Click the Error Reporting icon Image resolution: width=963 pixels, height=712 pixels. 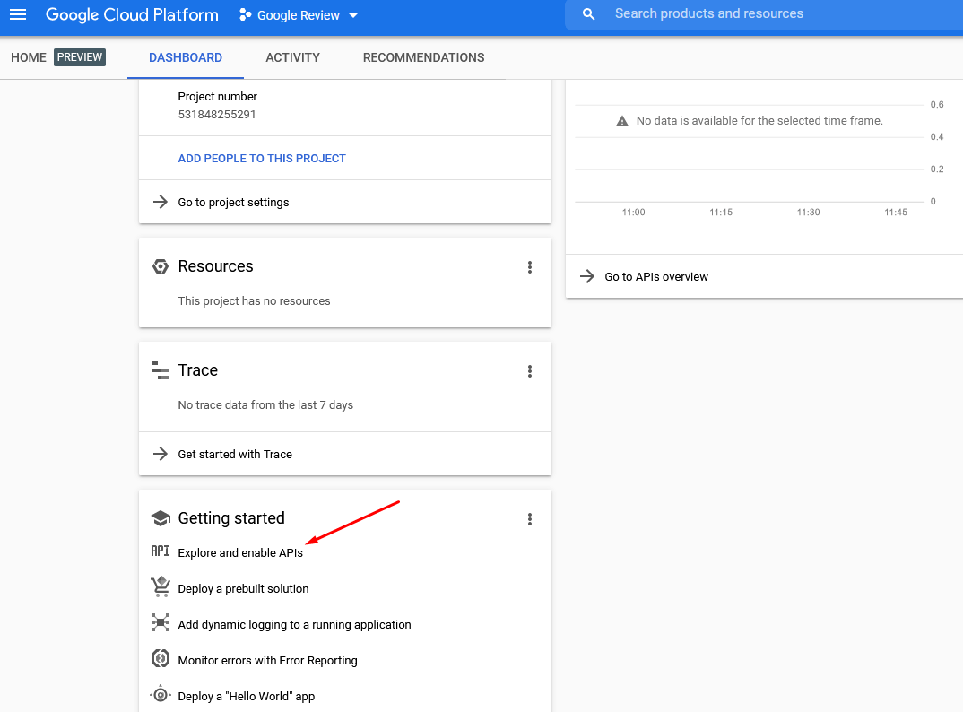(x=160, y=658)
